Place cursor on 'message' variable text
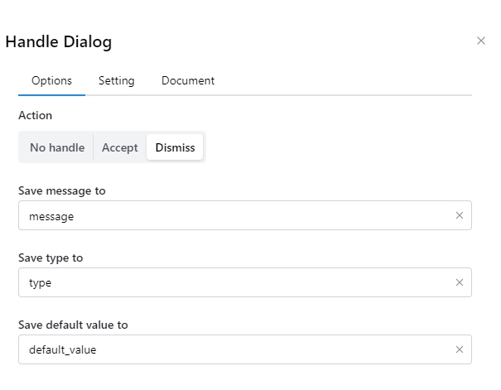The width and height of the screenshot is (501, 390). click(51, 216)
